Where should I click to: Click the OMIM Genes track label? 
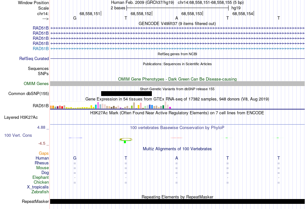tap(36, 84)
